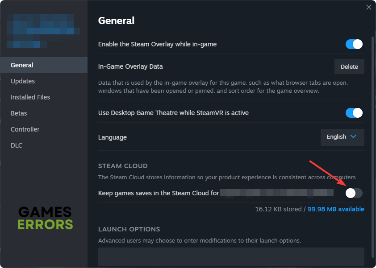Switch to the Updates tab
The height and width of the screenshot is (268, 376).
coord(23,81)
